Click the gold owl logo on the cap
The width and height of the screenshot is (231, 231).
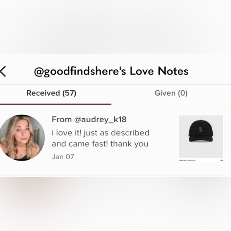[x=200, y=129]
